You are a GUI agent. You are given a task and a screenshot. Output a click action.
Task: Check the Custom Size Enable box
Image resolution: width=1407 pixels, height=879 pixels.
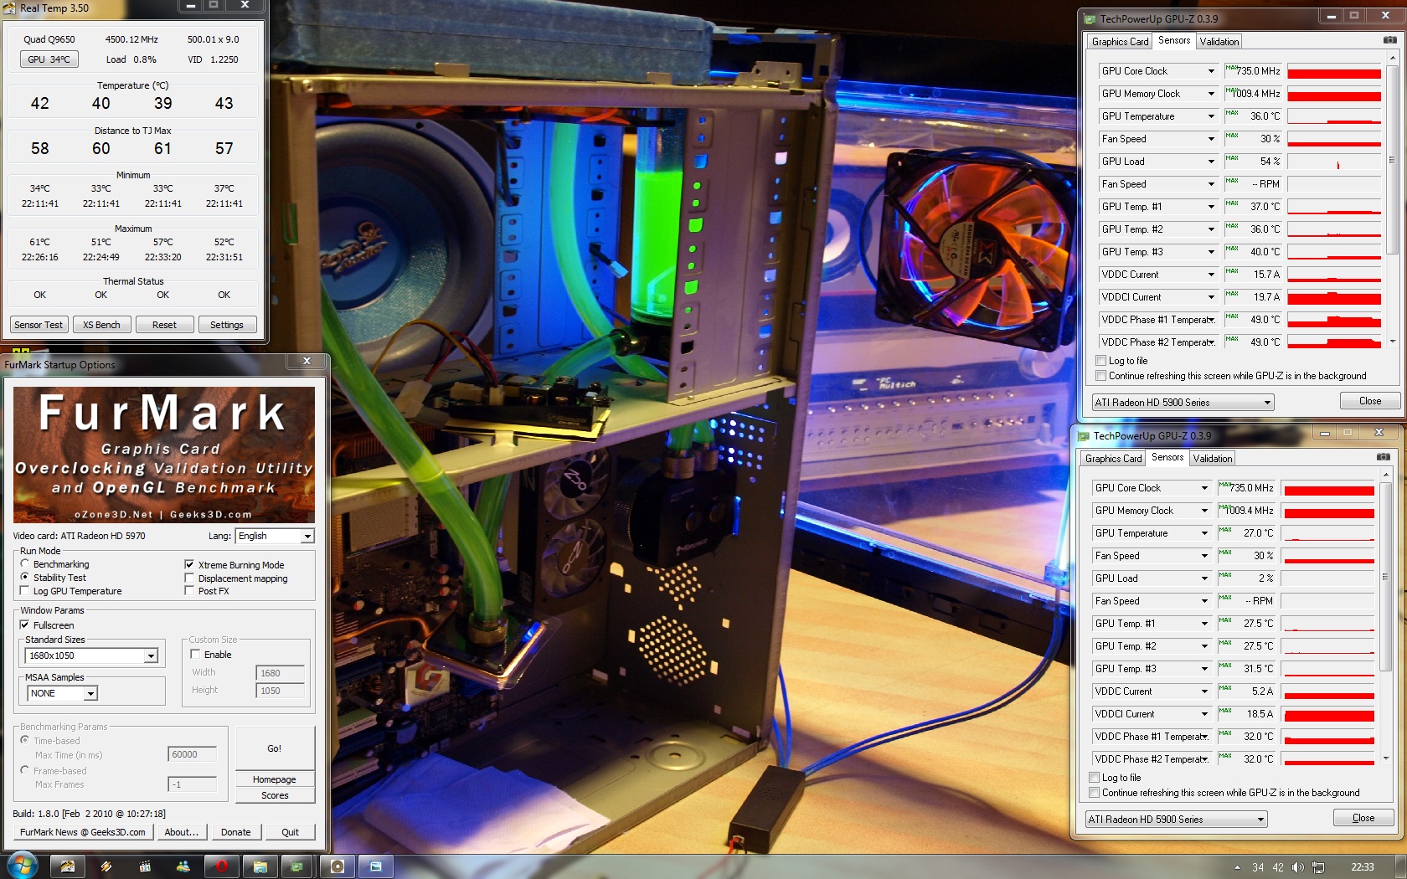[x=195, y=654]
